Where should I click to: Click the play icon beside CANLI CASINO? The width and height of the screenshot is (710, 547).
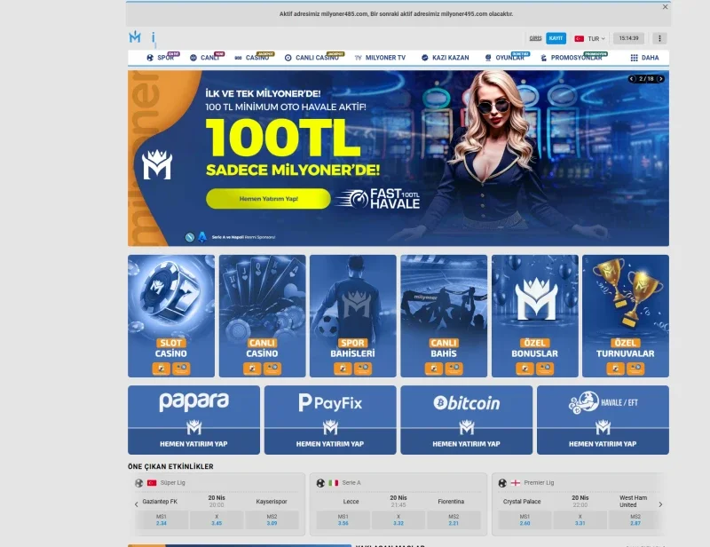tap(288, 58)
